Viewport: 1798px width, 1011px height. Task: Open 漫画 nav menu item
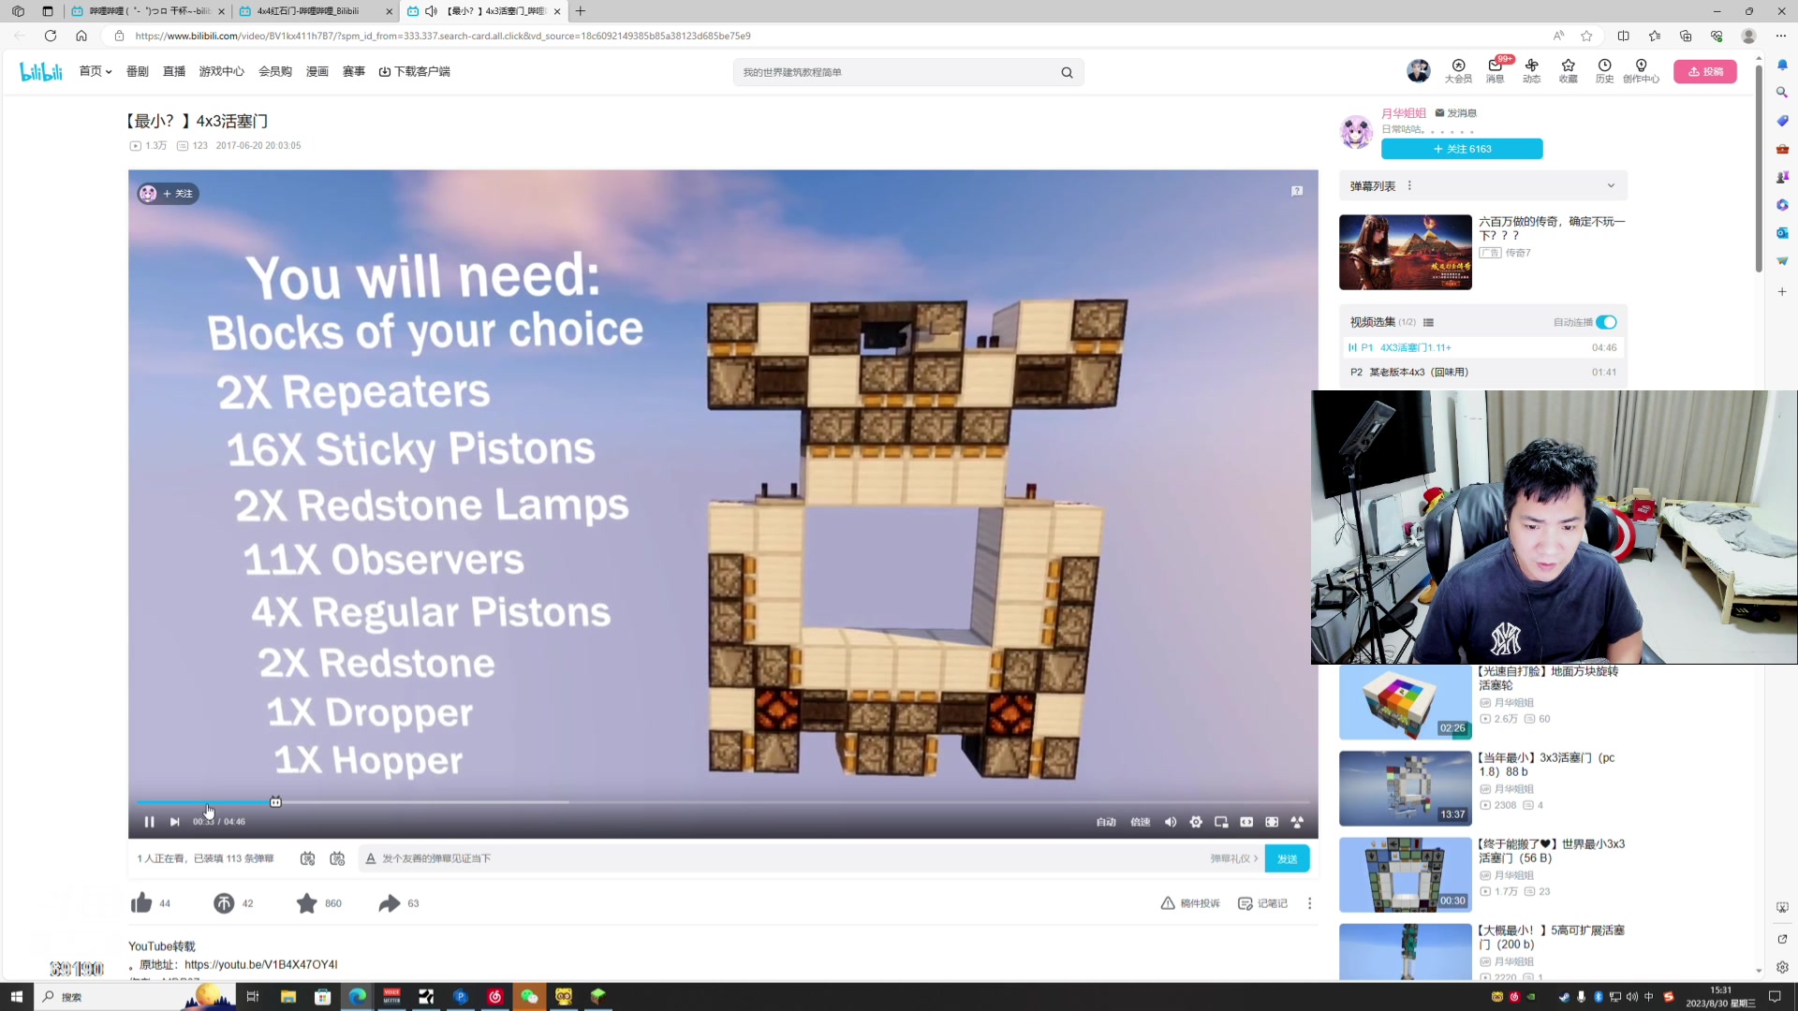317,71
